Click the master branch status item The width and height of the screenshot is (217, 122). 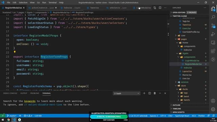(x=12, y=116)
